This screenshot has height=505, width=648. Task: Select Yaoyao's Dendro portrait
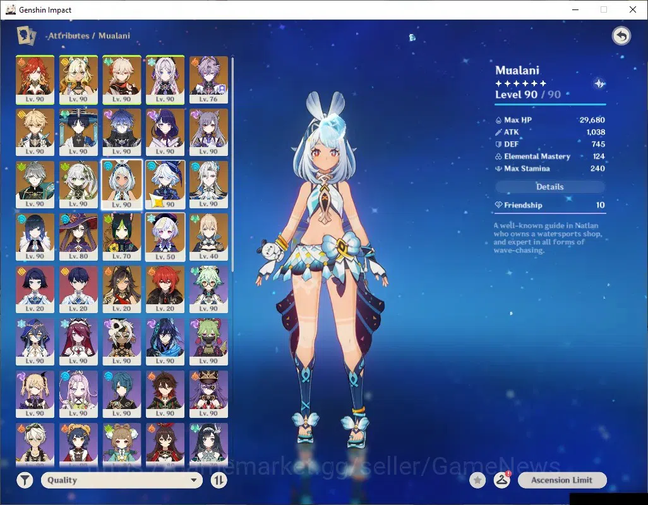coord(122,445)
